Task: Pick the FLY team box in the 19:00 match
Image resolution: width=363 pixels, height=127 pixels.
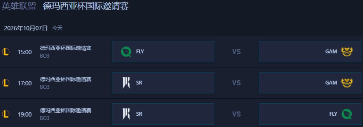Action: point(310,114)
